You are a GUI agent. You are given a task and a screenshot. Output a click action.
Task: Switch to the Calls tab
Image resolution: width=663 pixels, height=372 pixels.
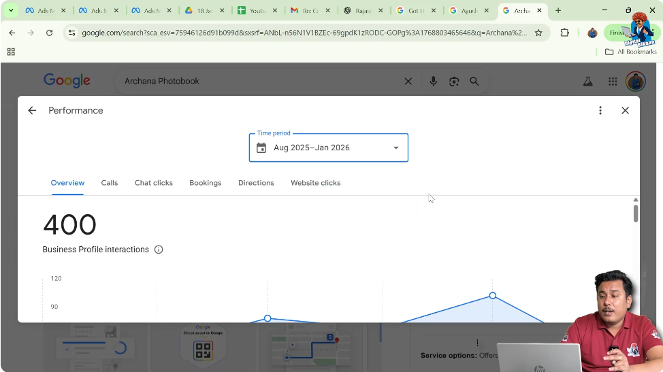[110, 183]
